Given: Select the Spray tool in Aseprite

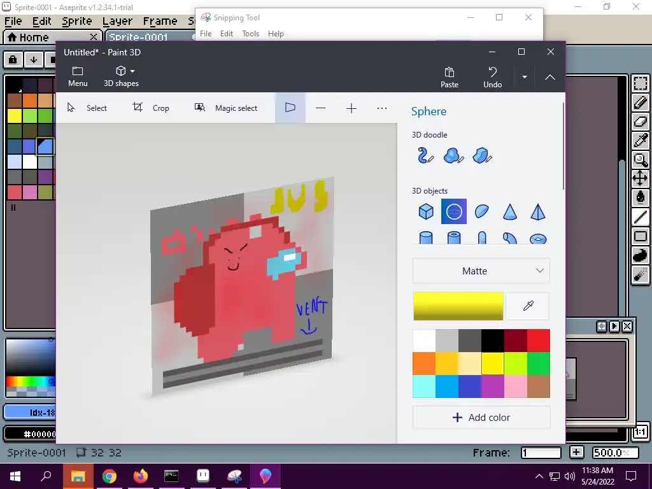Looking at the screenshot, I should point(641,274).
